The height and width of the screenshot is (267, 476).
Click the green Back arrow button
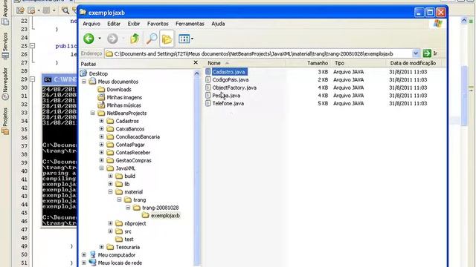tap(89, 39)
